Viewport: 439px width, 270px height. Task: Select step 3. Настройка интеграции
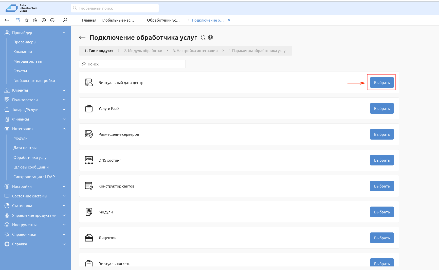pyautogui.click(x=195, y=51)
